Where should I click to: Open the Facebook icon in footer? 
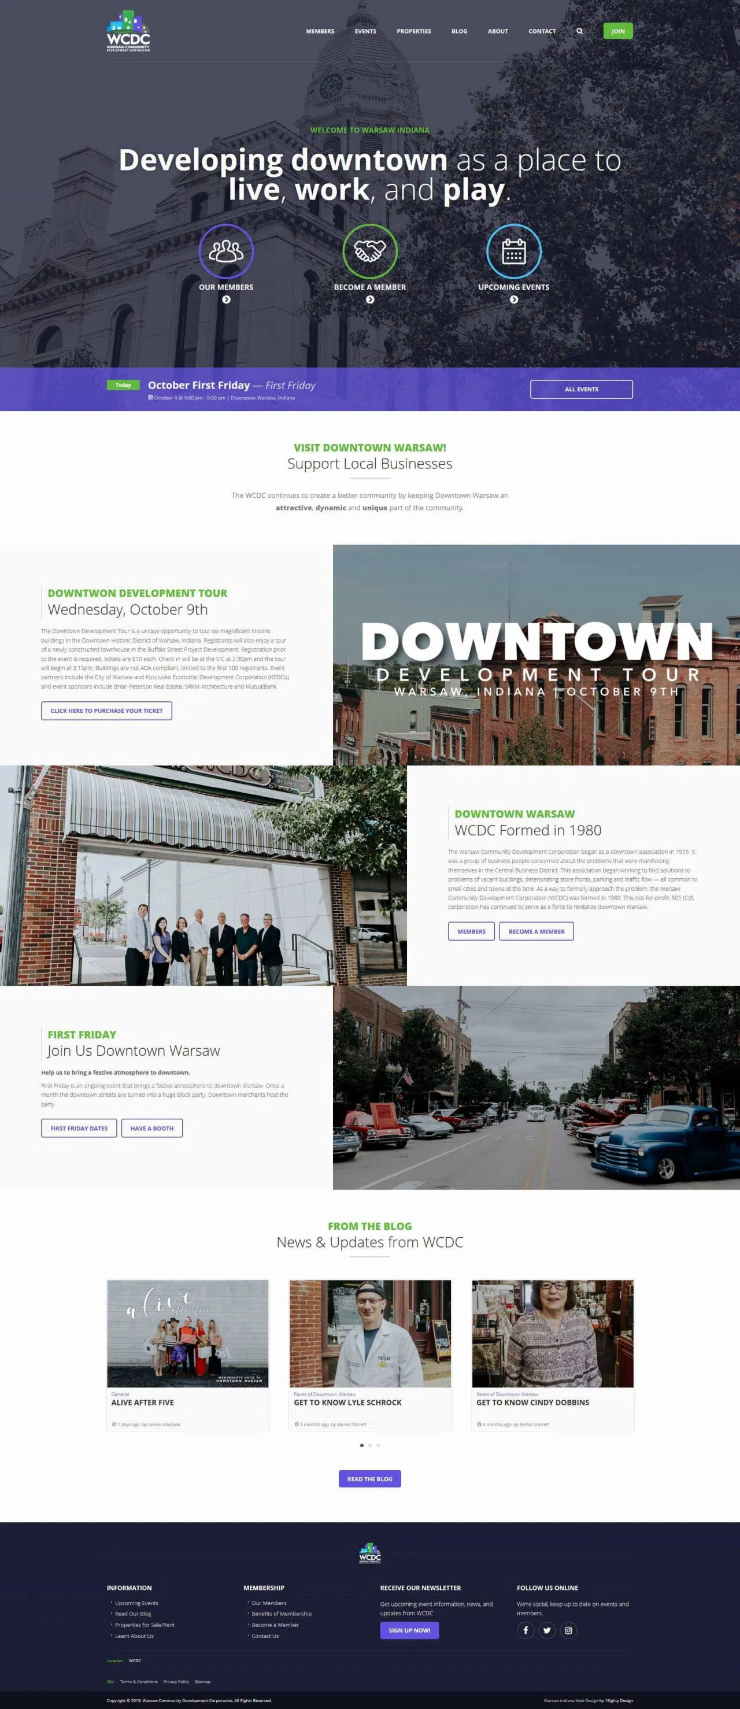[526, 1630]
